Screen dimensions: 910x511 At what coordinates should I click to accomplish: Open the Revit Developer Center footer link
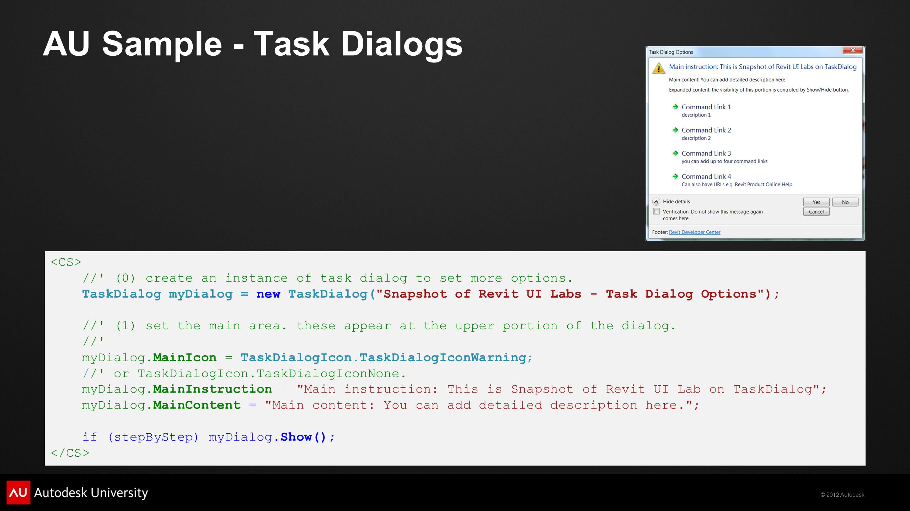click(695, 232)
